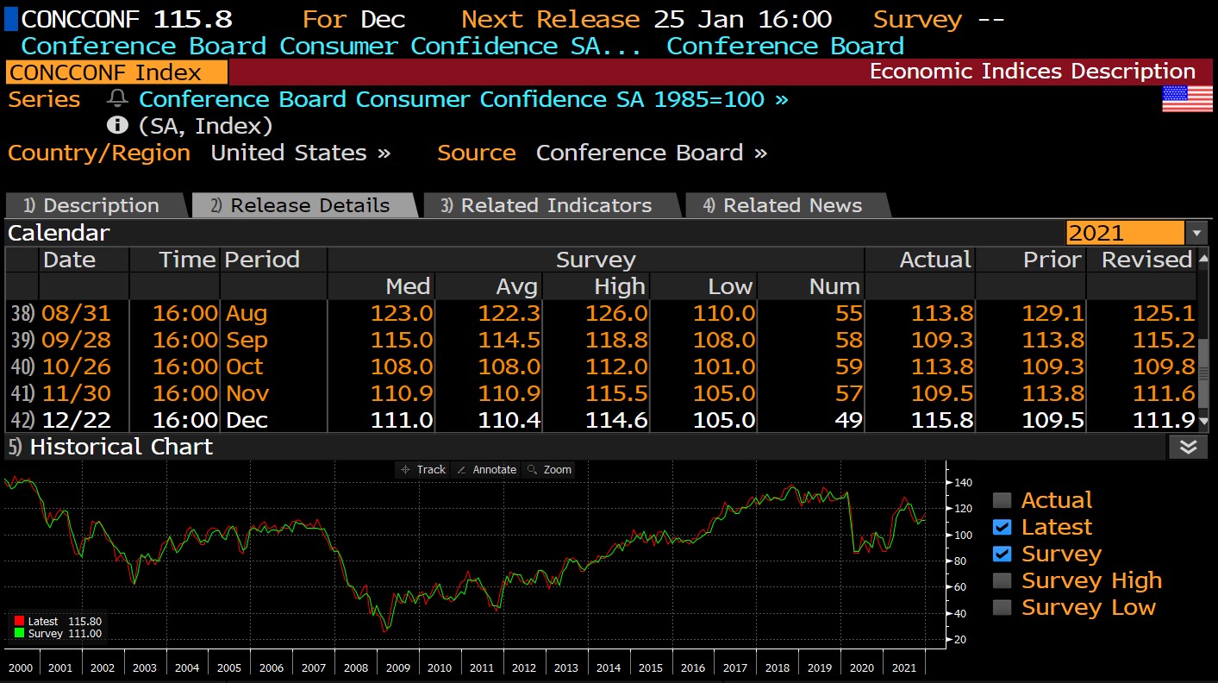This screenshot has width=1218, height=683.
Task: Expand the Conference Board source link
Action: pos(651,154)
